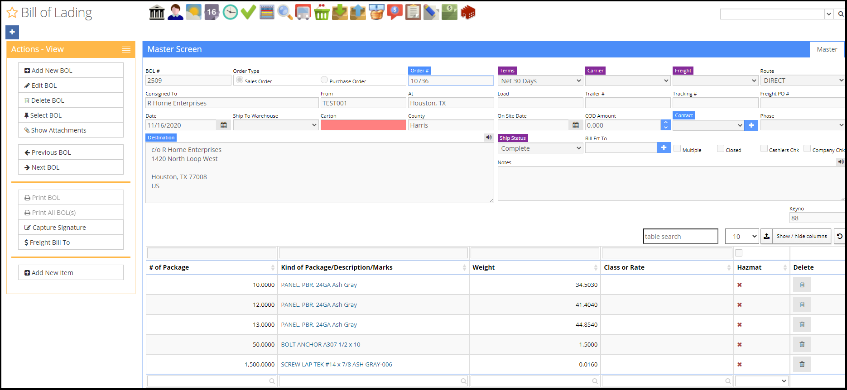Toggle the Hazmat column filter checkbox
This screenshot has width=847, height=390.
[739, 253]
